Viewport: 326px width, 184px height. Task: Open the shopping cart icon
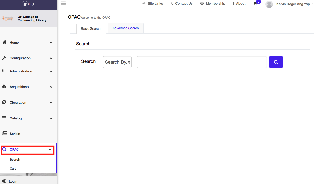tap(255, 4)
